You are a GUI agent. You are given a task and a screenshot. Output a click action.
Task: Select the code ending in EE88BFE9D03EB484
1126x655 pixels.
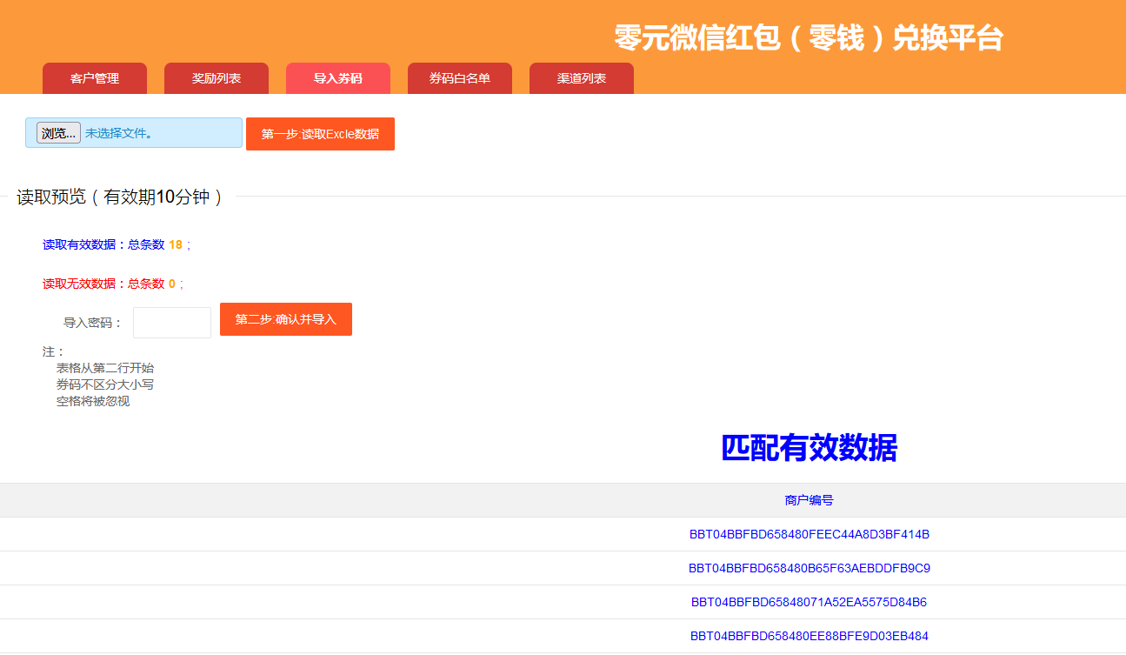pyautogui.click(x=809, y=636)
